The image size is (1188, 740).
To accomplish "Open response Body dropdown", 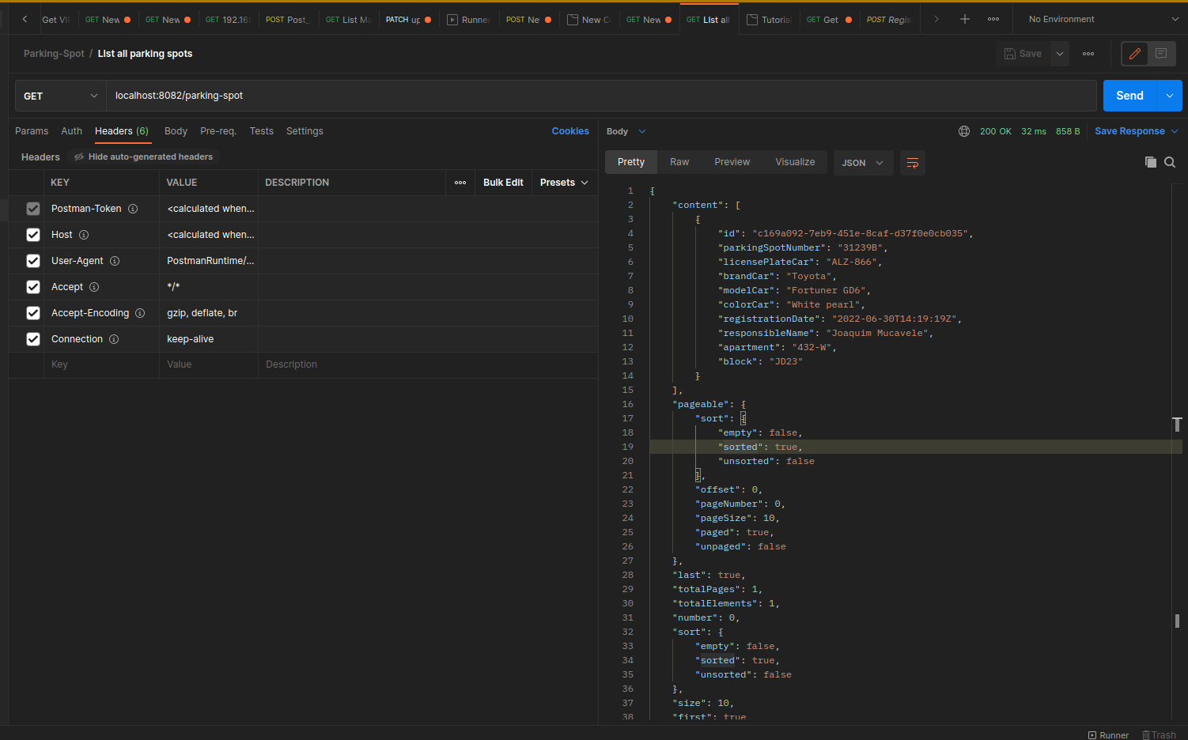I will 626,131.
